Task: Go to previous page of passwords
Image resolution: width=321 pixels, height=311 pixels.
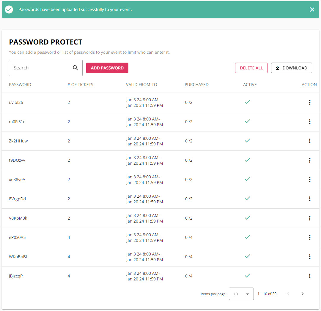Action: (x=288, y=294)
